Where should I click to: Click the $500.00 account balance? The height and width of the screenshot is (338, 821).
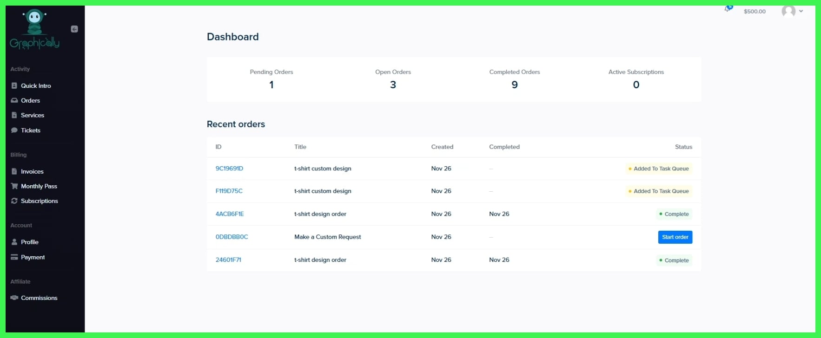[x=755, y=12]
